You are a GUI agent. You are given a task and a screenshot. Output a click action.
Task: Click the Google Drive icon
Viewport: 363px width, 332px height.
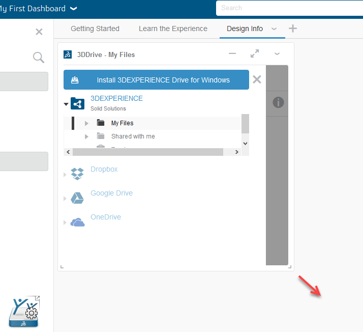(x=77, y=198)
